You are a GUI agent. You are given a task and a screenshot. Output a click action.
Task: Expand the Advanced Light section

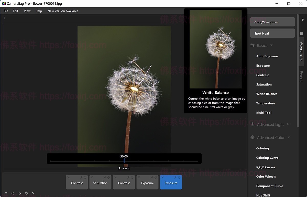coord(288,124)
